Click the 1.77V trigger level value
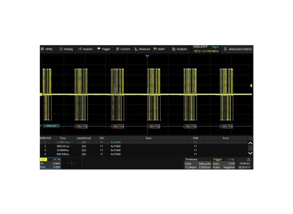This screenshot has height=214, width=293. (x=231, y=164)
